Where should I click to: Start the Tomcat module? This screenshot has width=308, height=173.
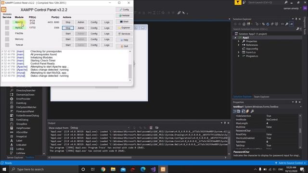[x=68, y=45]
